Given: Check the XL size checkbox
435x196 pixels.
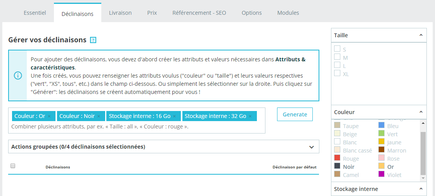Looking at the screenshot, I should [x=337, y=73].
